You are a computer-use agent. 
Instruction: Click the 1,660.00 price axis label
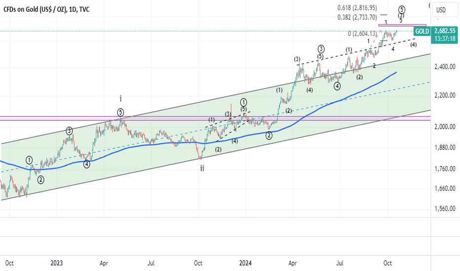coord(445,188)
